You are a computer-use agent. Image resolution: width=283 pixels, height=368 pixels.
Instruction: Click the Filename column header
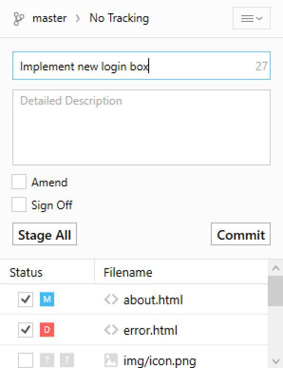coord(128,272)
